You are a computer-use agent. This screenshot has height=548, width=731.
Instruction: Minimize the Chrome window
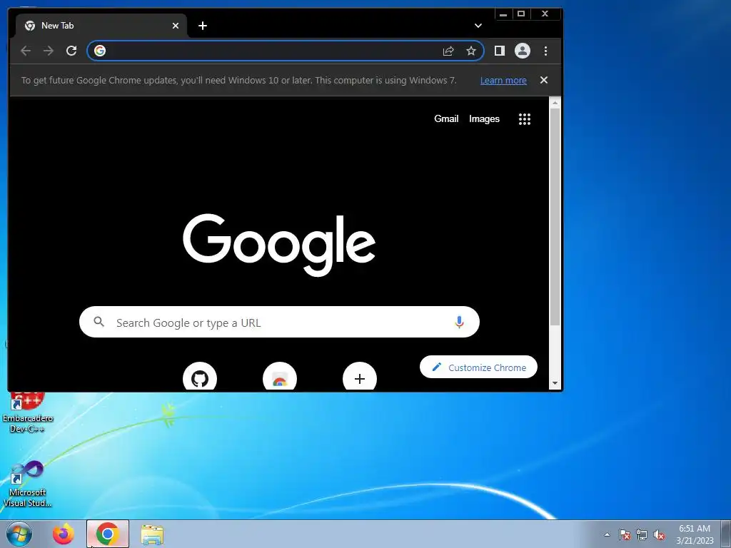coord(503,14)
